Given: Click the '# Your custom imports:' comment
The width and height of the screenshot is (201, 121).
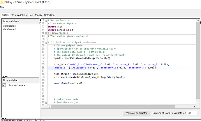Looking at the screenshot, I should click(x=62, y=24).
